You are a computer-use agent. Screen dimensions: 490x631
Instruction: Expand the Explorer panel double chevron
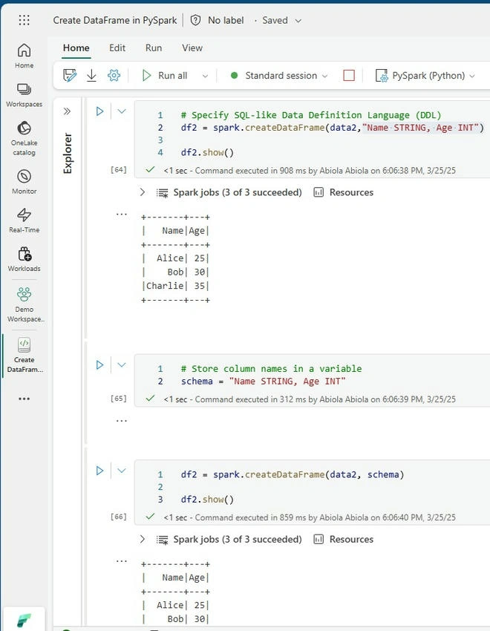pos(67,111)
